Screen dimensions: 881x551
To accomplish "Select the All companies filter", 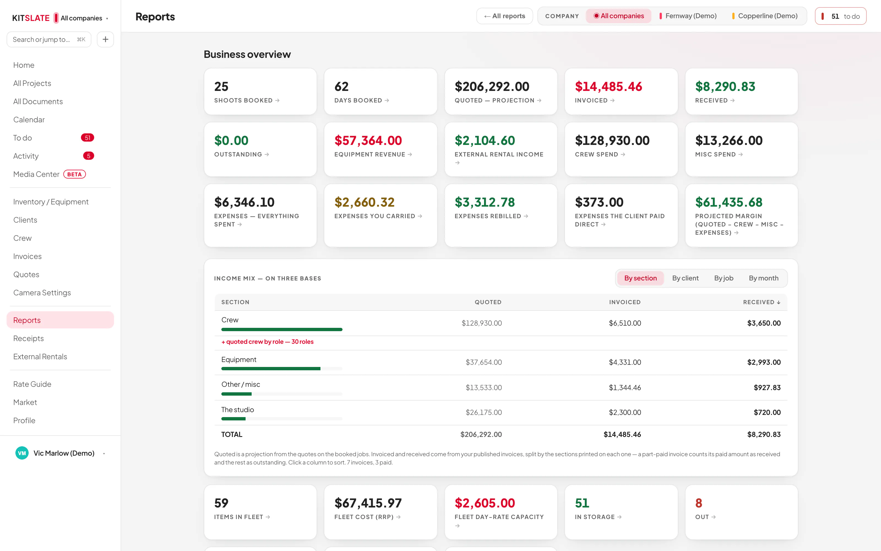I will click(619, 16).
